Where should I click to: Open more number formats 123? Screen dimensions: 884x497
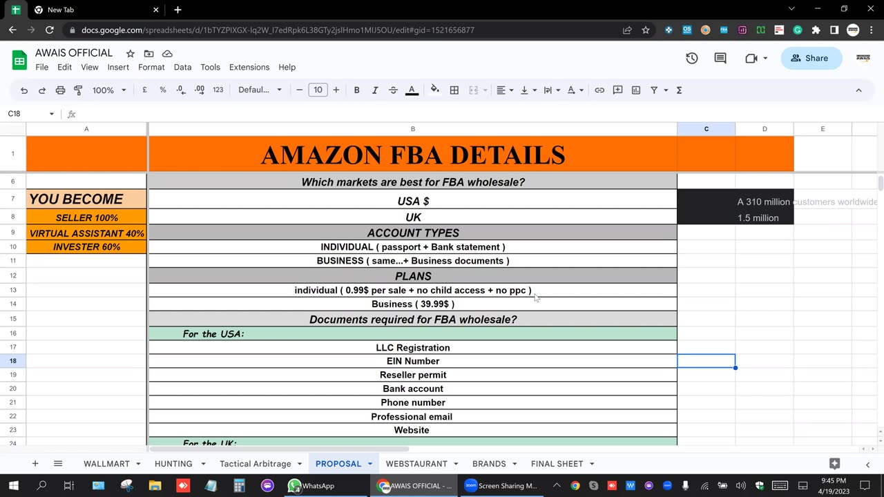pos(218,90)
